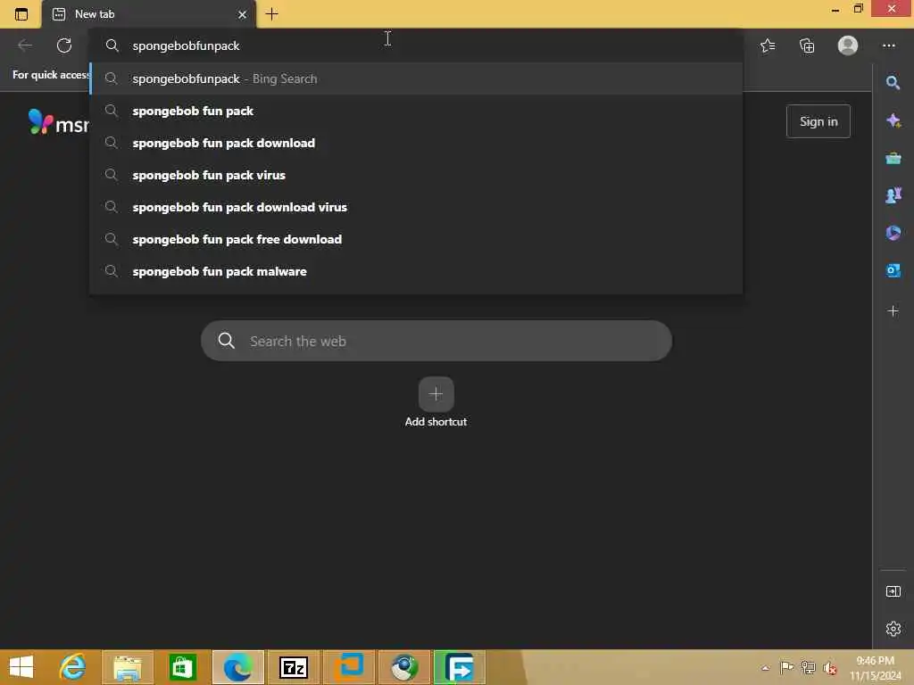Screen dimensions: 914x685
Task: Open the sidebar Games chess icon
Action: [x=893, y=195]
